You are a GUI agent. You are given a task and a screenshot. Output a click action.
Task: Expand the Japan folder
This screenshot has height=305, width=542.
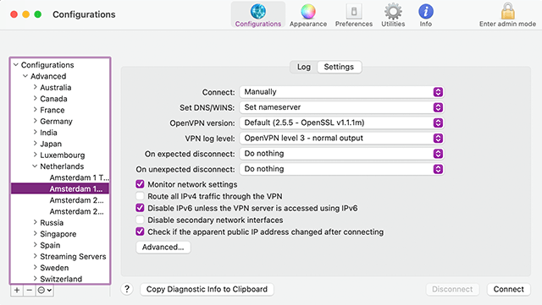(35, 144)
